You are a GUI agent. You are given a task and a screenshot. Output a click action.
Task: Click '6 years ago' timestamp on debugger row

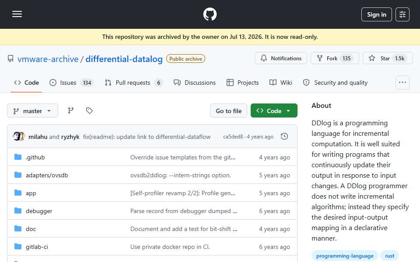point(274,211)
